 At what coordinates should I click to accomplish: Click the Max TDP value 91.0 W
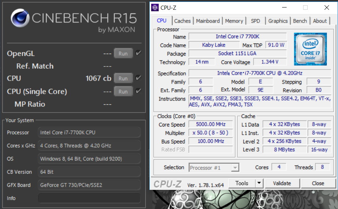276,45
